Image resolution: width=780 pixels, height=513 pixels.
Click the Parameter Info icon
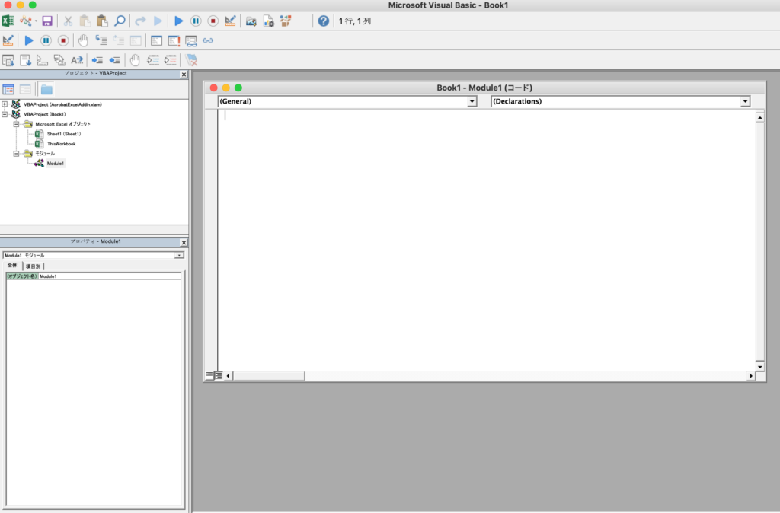tap(59, 60)
